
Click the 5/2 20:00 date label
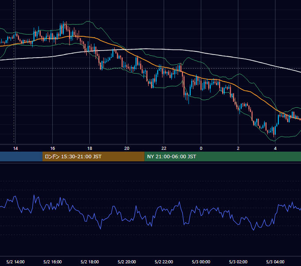click(127, 262)
